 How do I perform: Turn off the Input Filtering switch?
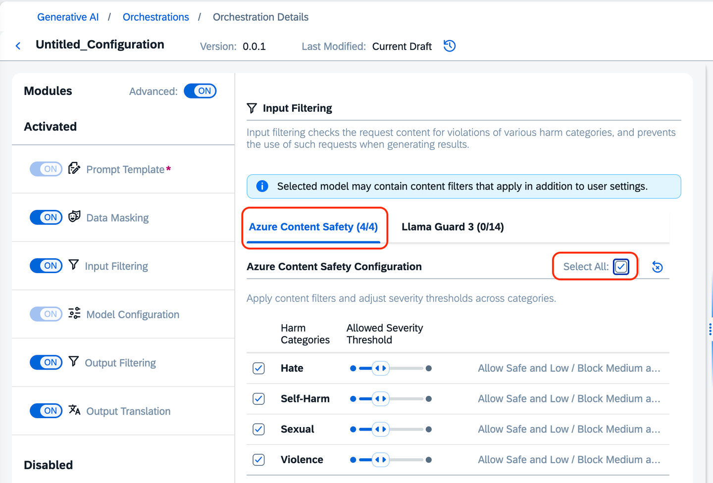[x=46, y=266]
